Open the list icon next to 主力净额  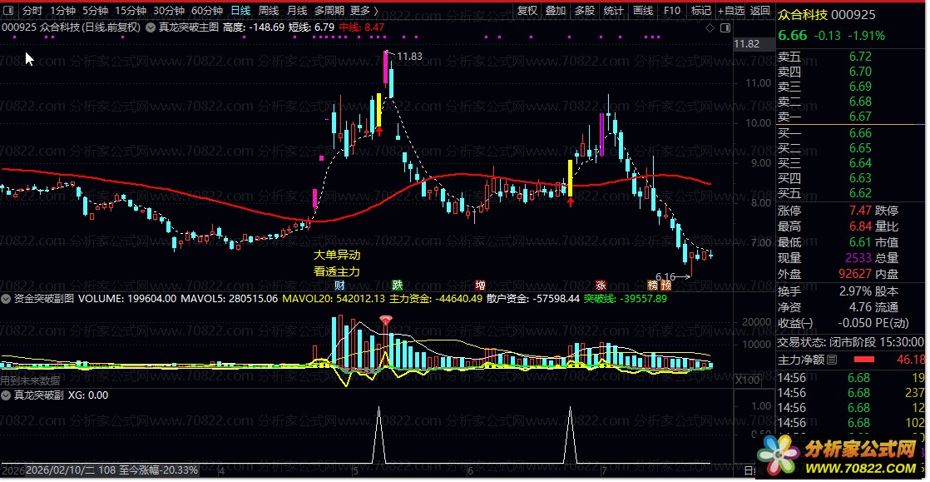coord(832,359)
